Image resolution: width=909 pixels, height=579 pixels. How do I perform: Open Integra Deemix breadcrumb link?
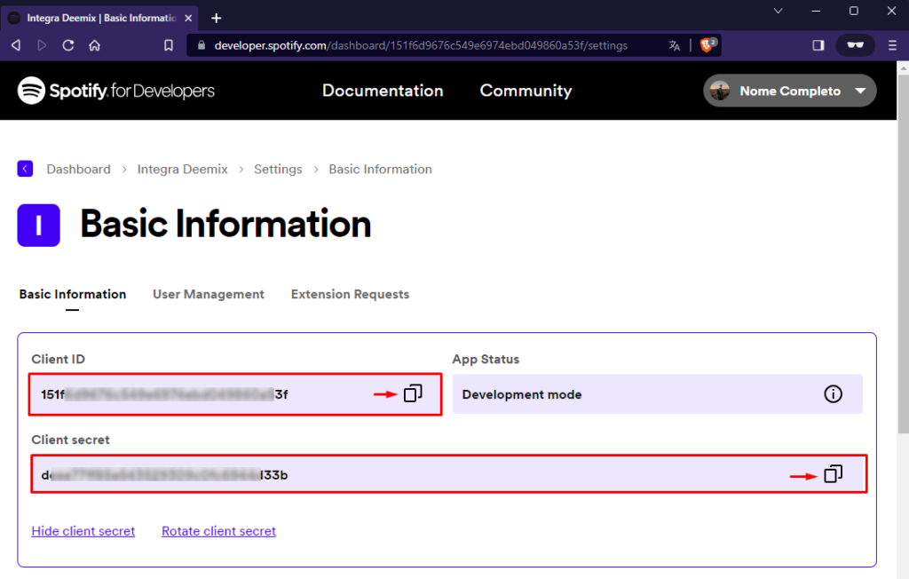point(182,169)
